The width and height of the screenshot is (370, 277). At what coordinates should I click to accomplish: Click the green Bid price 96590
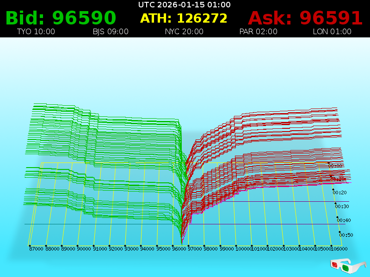[x=61, y=18]
